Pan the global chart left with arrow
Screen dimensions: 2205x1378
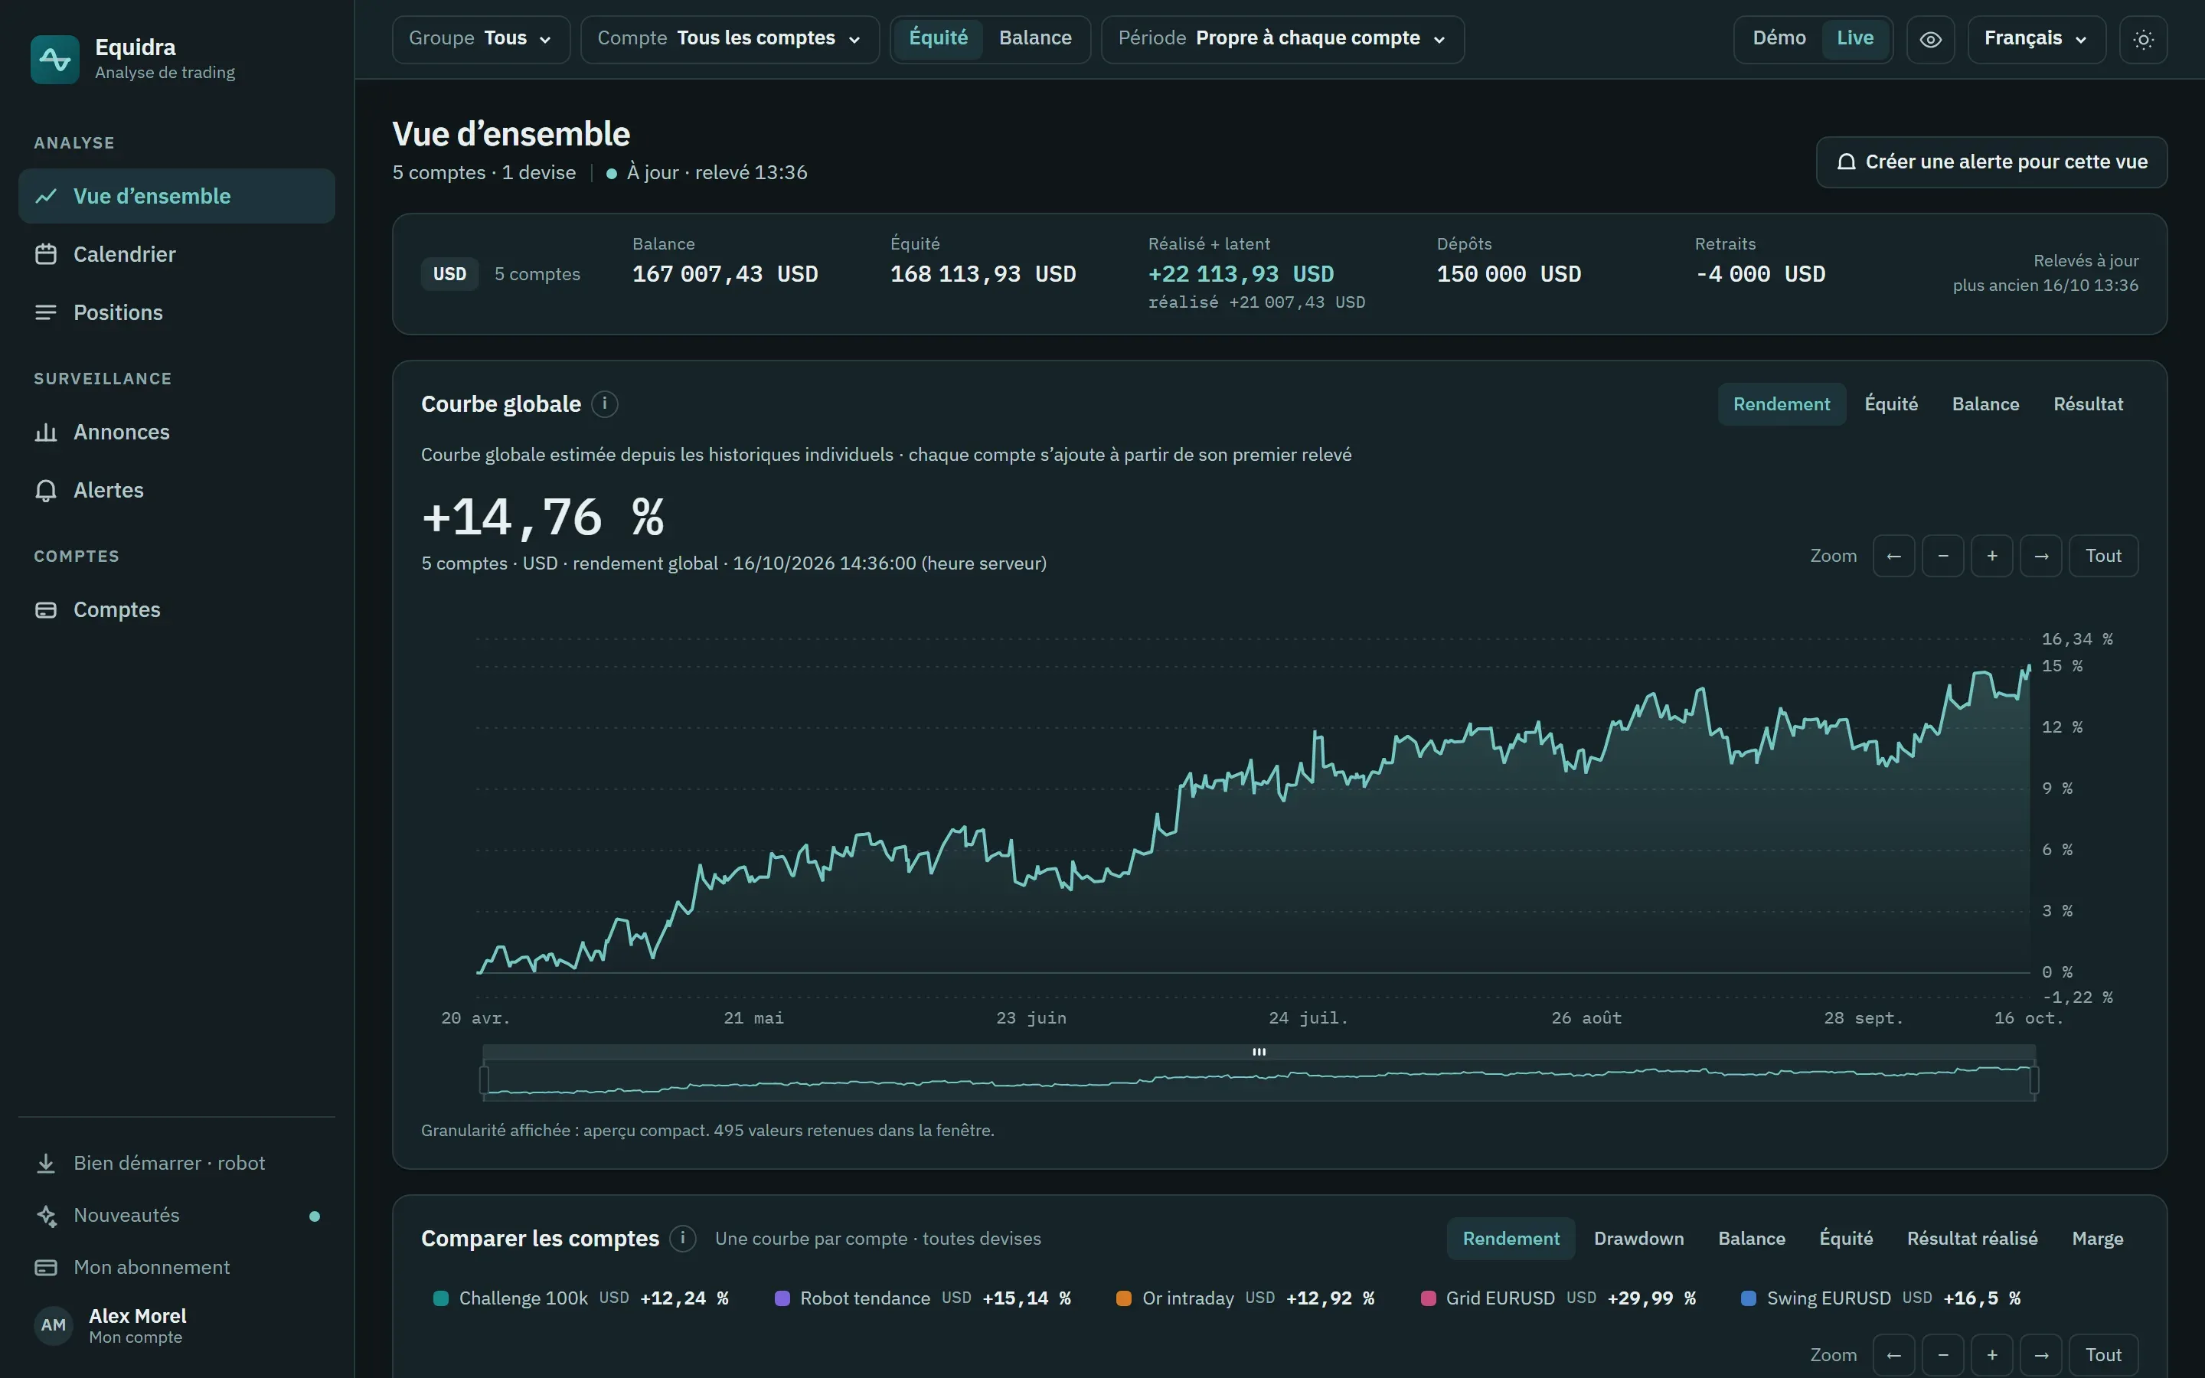[1893, 556]
